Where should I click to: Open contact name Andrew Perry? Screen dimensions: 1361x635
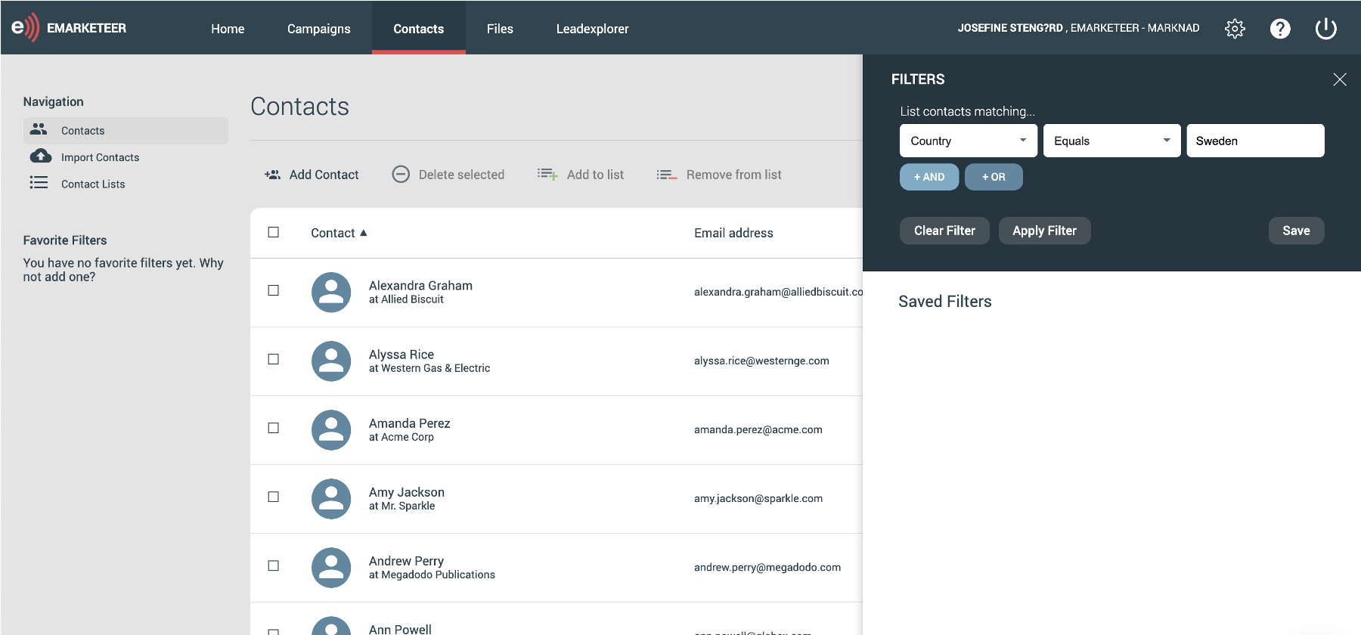pyautogui.click(x=406, y=561)
